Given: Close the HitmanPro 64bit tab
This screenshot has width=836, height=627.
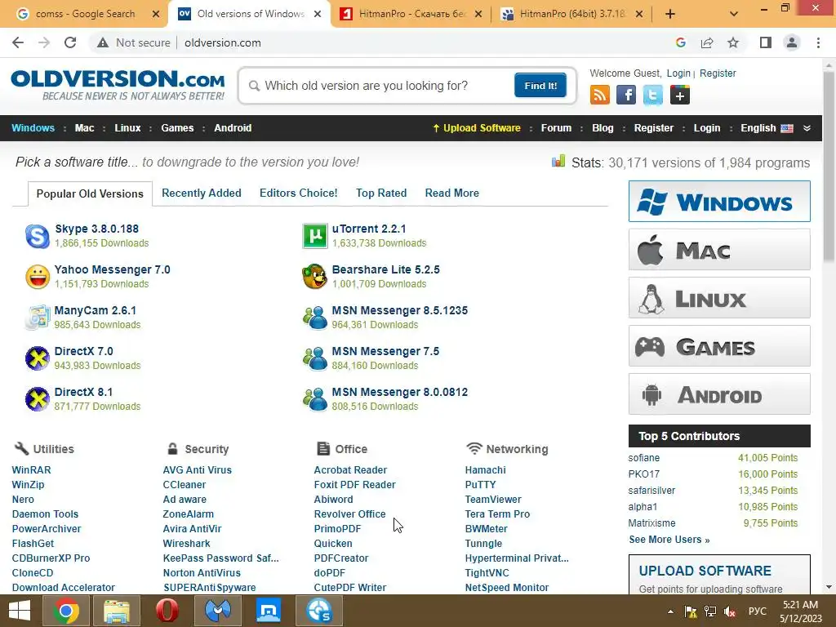Looking at the screenshot, I should [x=639, y=14].
